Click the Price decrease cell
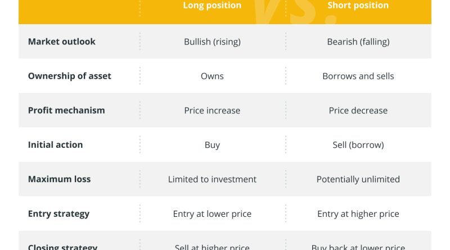 358,111
